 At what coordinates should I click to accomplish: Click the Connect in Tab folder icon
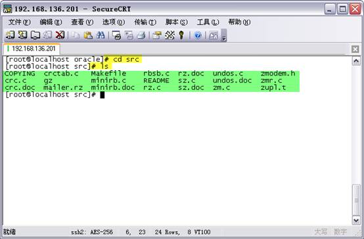(x=35, y=35)
